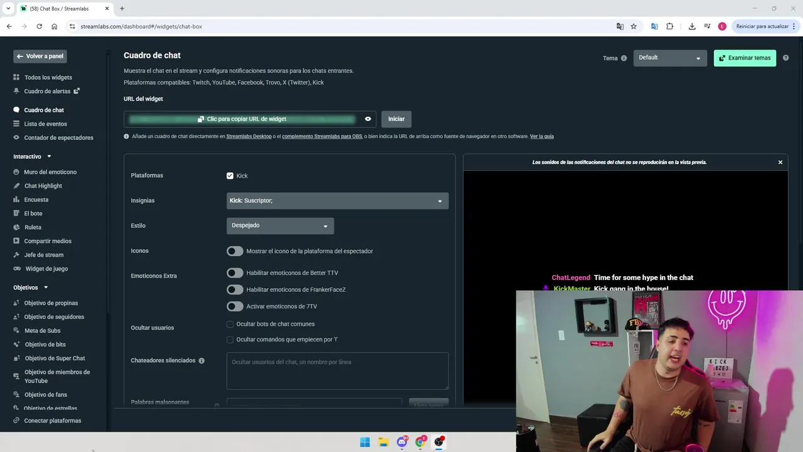Viewport: 803px width, 452px height.
Task: Open complemento Streamlabs para OBS link
Action: click(x=322, y=136)
